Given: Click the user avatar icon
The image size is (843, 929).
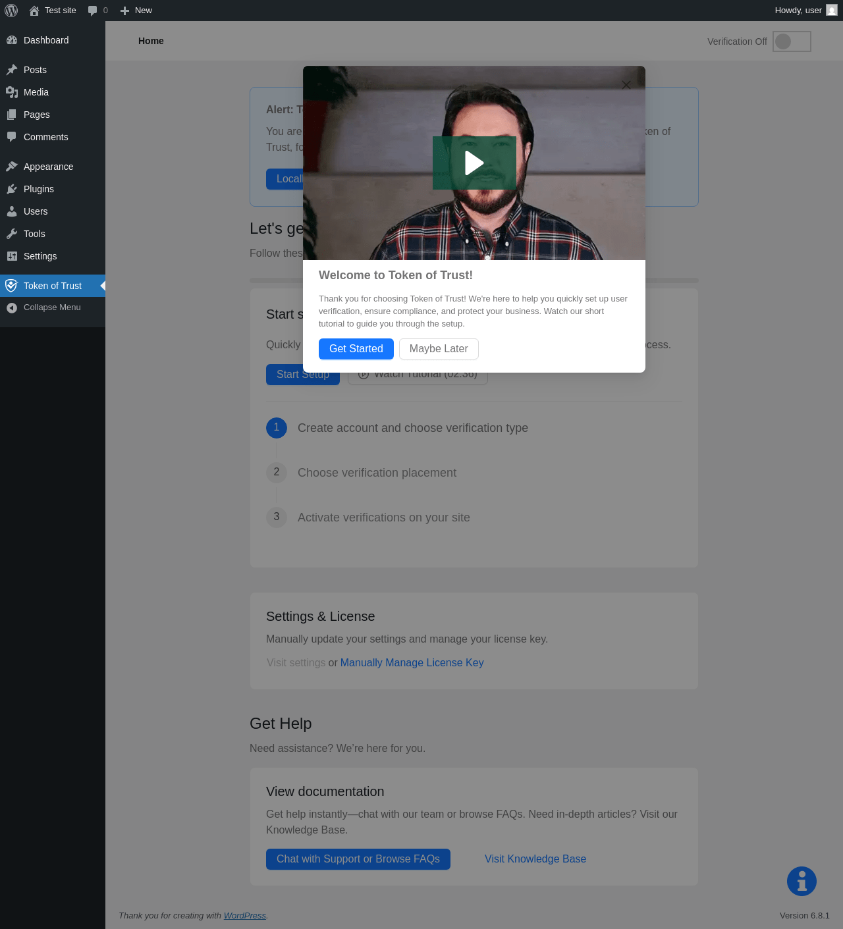Looking at the screenshot, I should [x=832, y=10].
